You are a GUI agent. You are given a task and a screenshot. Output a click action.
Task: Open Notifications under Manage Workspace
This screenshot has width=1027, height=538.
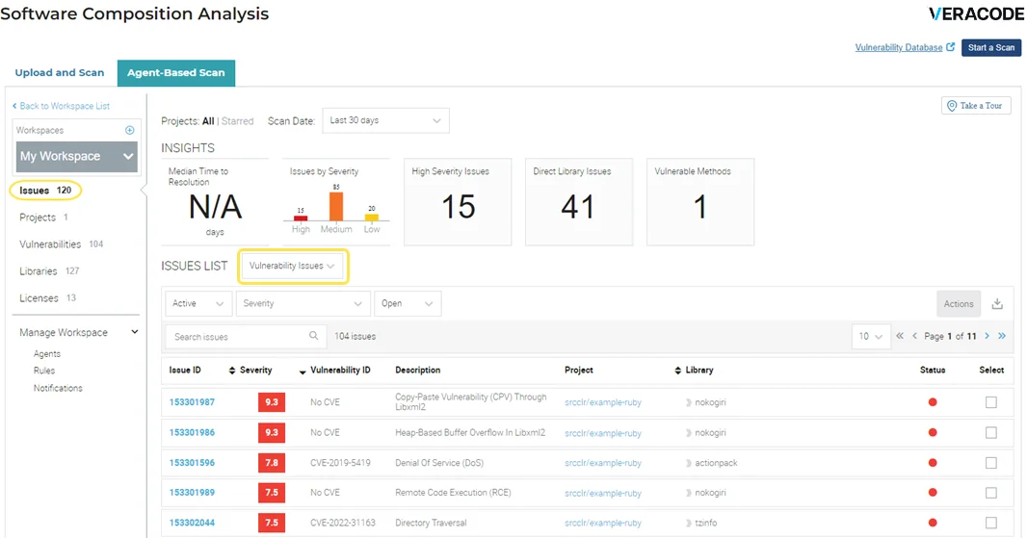pyautogui.click(x=58, y=388)
